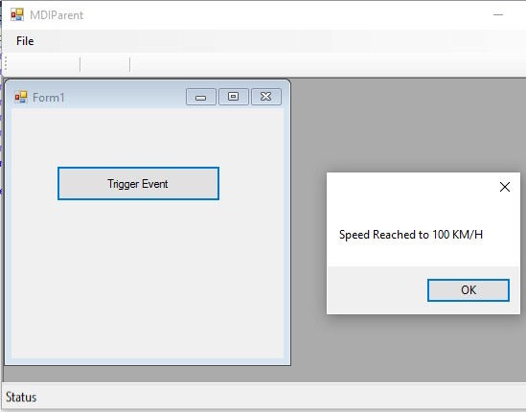526x412 pixels.
Task: Click the Form1 title text
Action: click(49, 98)
